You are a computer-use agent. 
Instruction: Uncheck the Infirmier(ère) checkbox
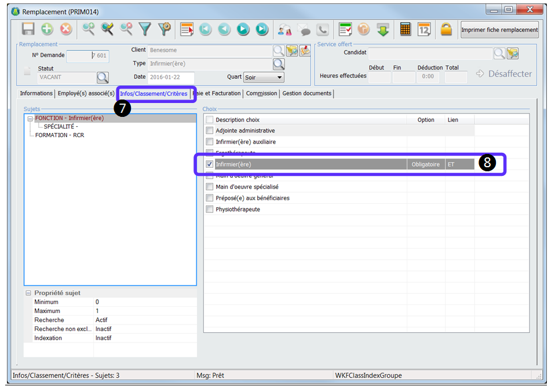[210, 164]
